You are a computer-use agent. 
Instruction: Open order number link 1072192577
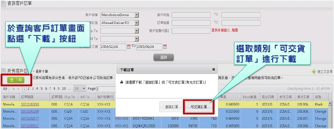pyautogui.click(x=30, y=119)
